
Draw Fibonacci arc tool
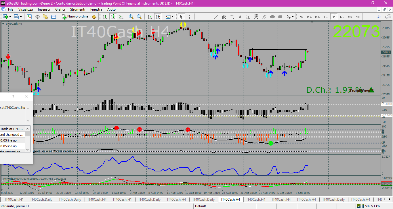point(256,17)
